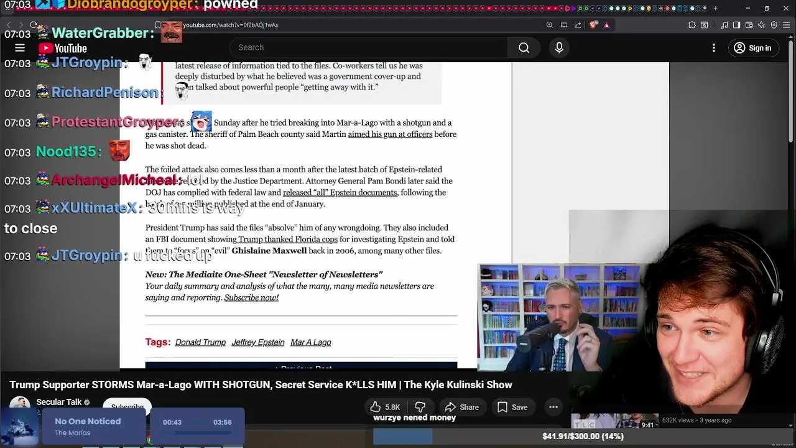The image size is (796, 448).
Task: Click the 'No One Noticed' song title widget
Action: pyautogui.click(x=88, y=421)
